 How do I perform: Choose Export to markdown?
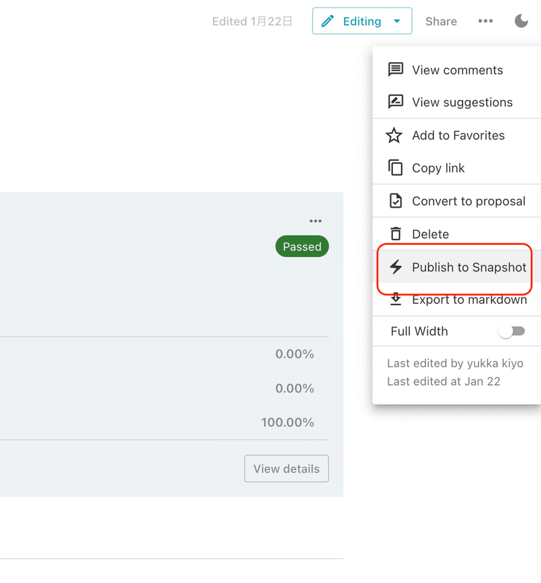point(456,300)
